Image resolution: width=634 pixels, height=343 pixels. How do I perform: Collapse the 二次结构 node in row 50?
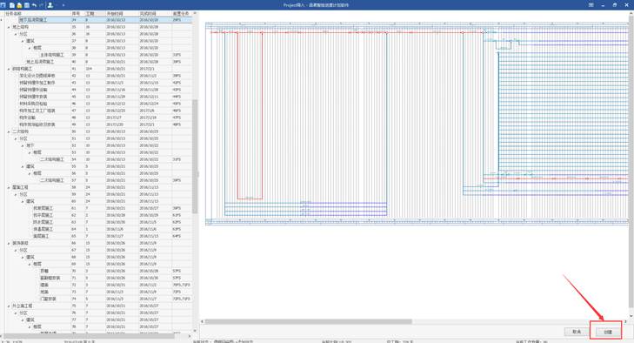[9, 131]
